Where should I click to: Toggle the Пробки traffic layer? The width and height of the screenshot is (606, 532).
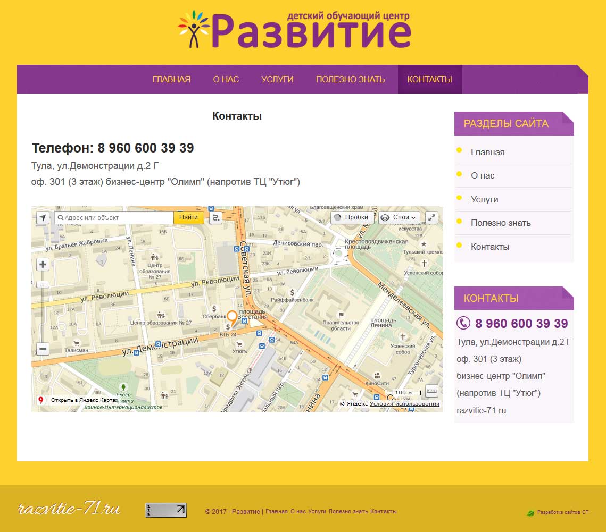352,218
